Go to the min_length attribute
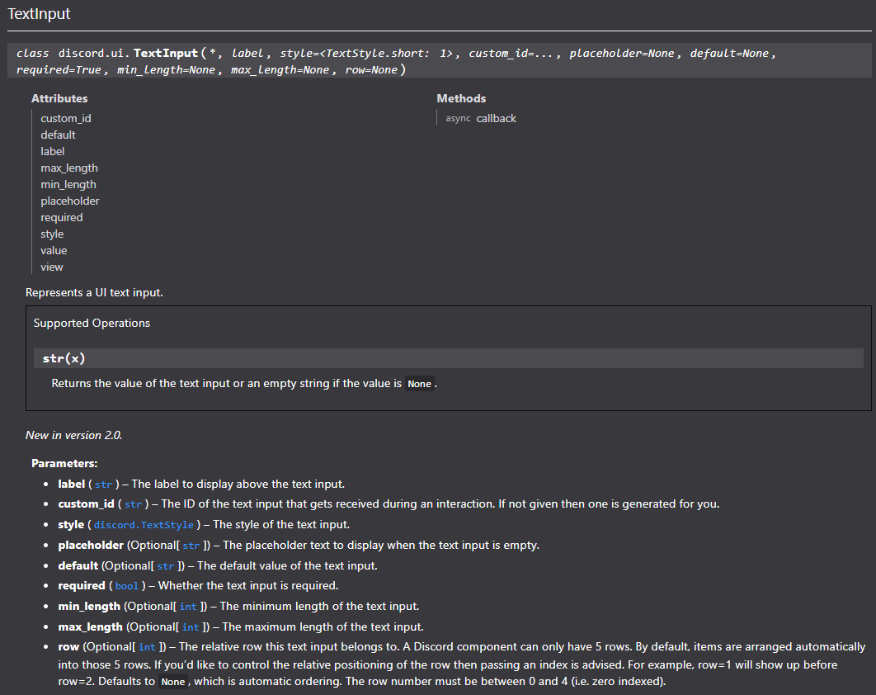This screenshot has height=695, width=876. click(68, 185)
